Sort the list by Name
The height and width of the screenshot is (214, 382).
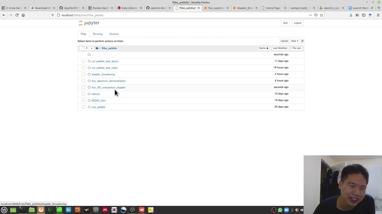pos(264,48)
